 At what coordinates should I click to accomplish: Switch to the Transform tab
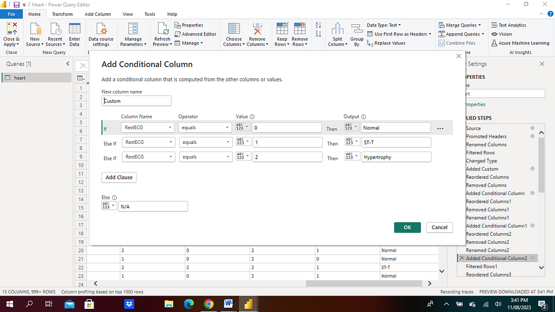62,14
